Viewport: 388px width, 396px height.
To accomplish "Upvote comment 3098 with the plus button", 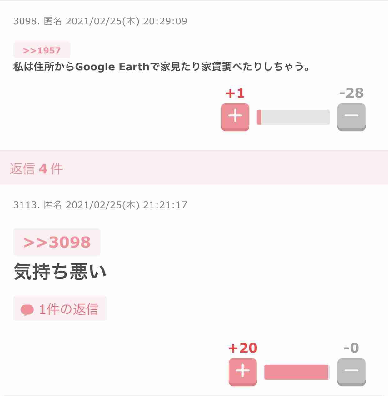I will [235, 117].
